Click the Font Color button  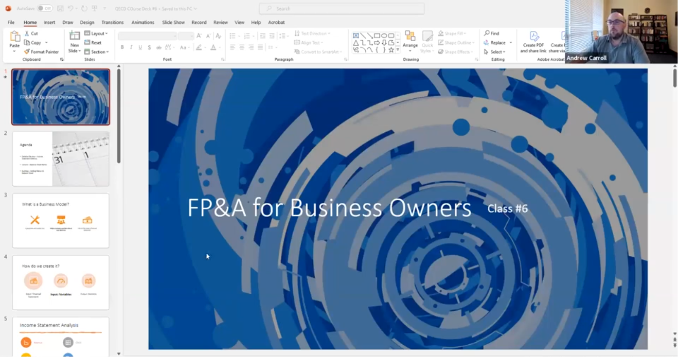[213, 47]
